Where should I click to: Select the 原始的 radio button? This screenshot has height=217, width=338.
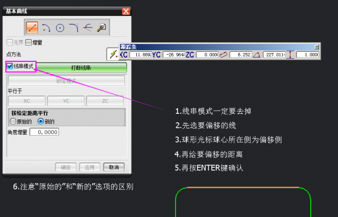[13, 121]
